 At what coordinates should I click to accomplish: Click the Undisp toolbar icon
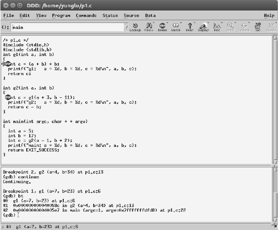[x=271, y=28]
